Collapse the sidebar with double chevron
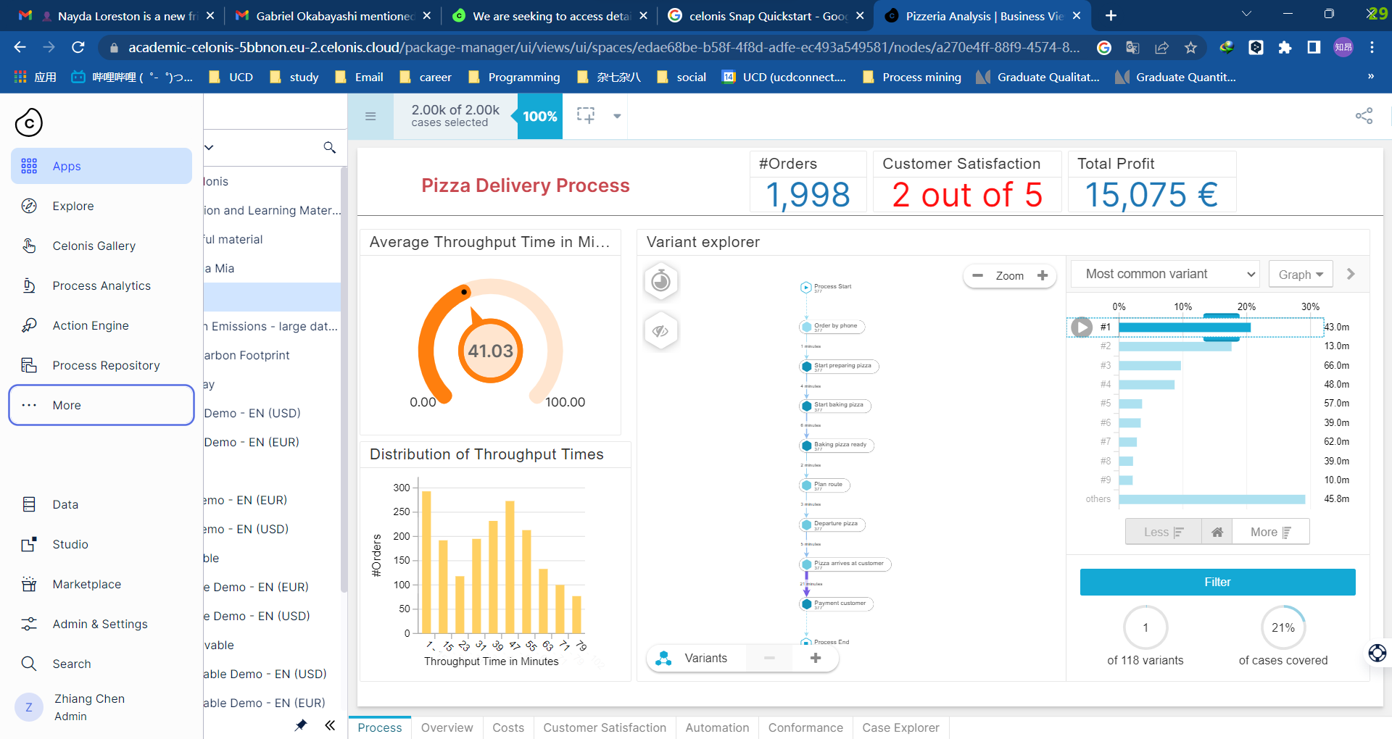The width and height of the screenshot is (1392, 739). (x=330, y=725)
